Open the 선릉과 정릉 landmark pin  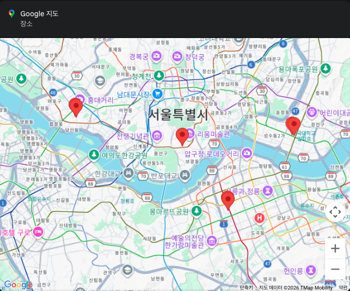[267, 191]
